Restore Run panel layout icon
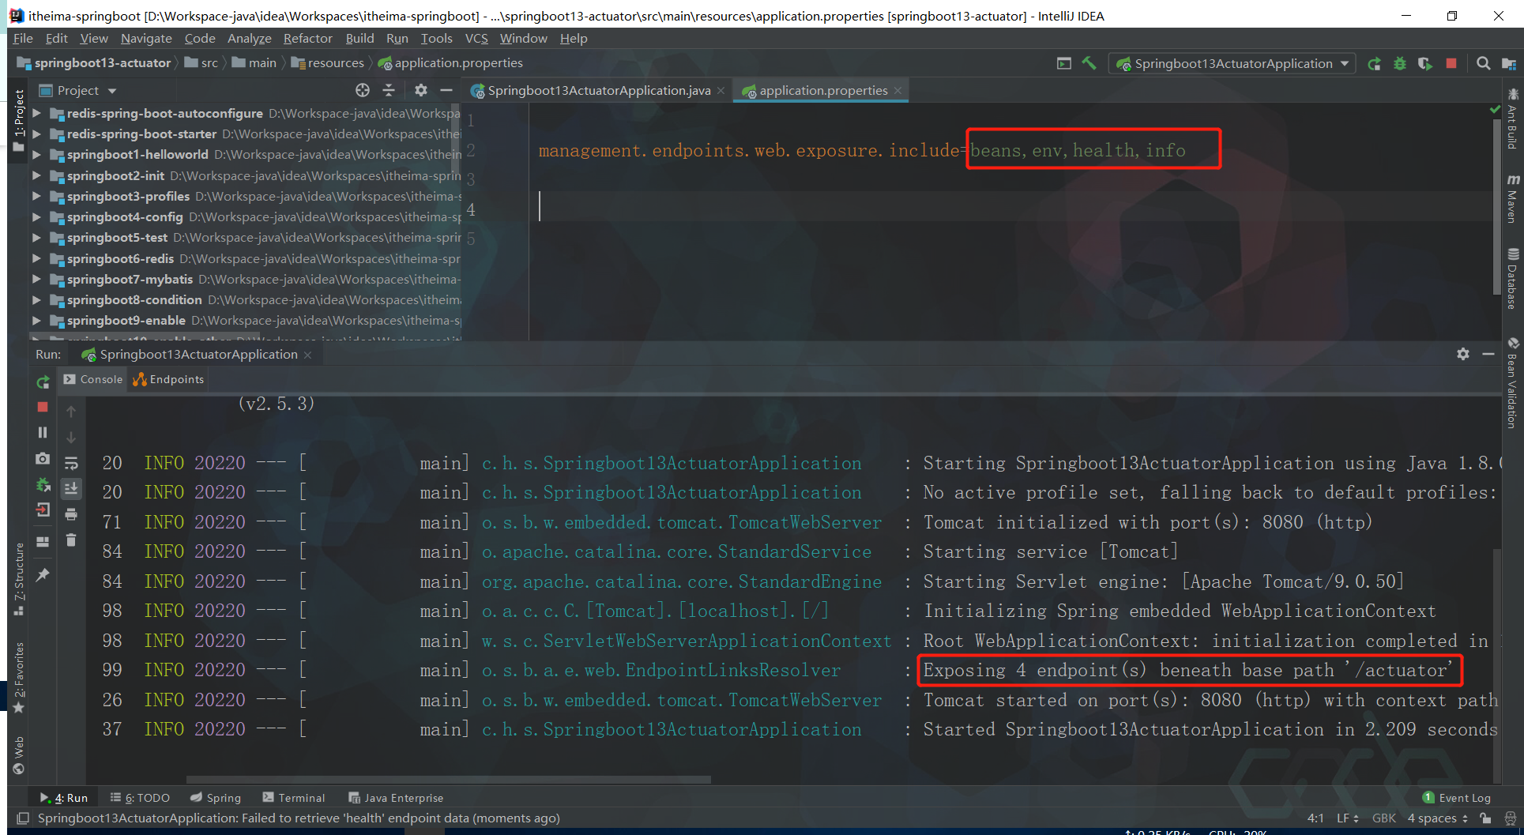The image size is (1524, 835). pos(43,541)
